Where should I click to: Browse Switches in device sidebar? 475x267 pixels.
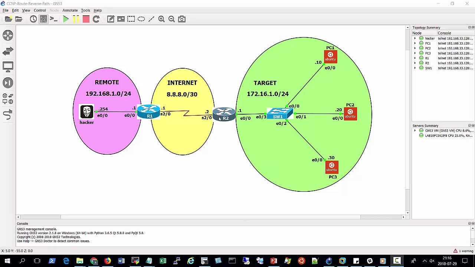point(8,51)
